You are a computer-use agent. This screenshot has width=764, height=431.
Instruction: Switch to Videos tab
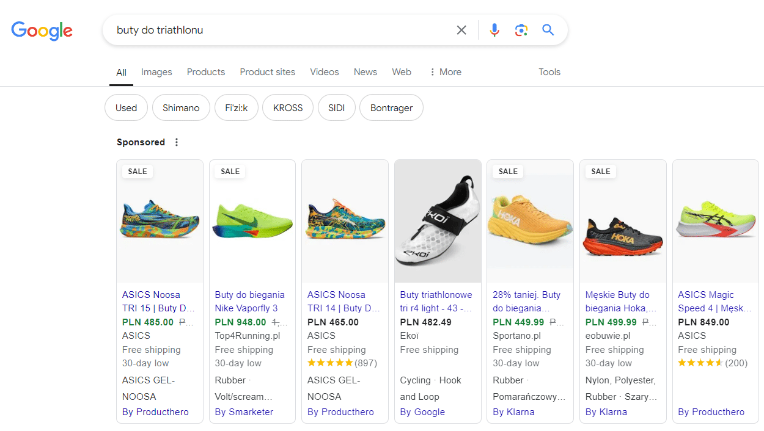click(x=325, y=72)
